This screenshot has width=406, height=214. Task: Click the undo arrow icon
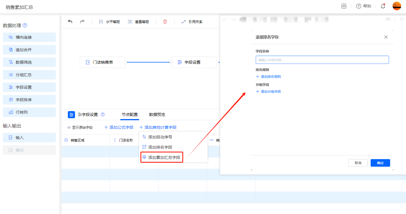(70, 22)
